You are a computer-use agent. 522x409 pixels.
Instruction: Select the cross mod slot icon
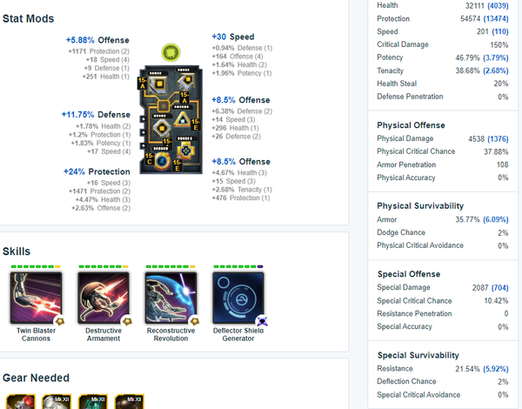coord(186,151)
